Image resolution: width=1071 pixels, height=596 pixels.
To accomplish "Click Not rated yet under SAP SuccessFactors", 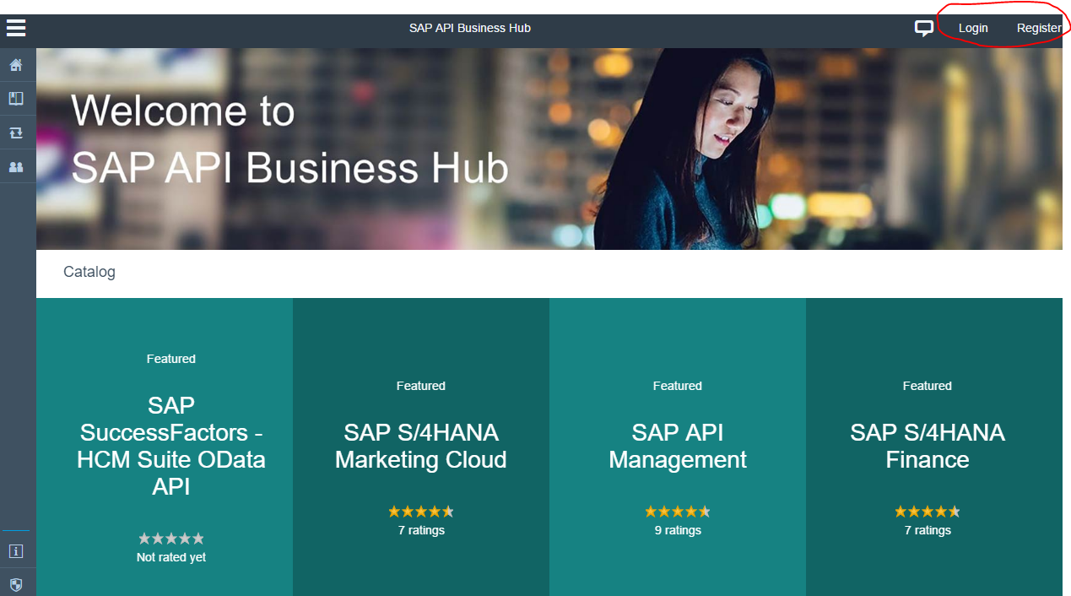I will coord(170,556).
